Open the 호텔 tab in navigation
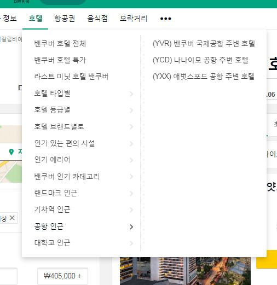The width and height of the screenshot is (277, 285). (x=36, y=19)
